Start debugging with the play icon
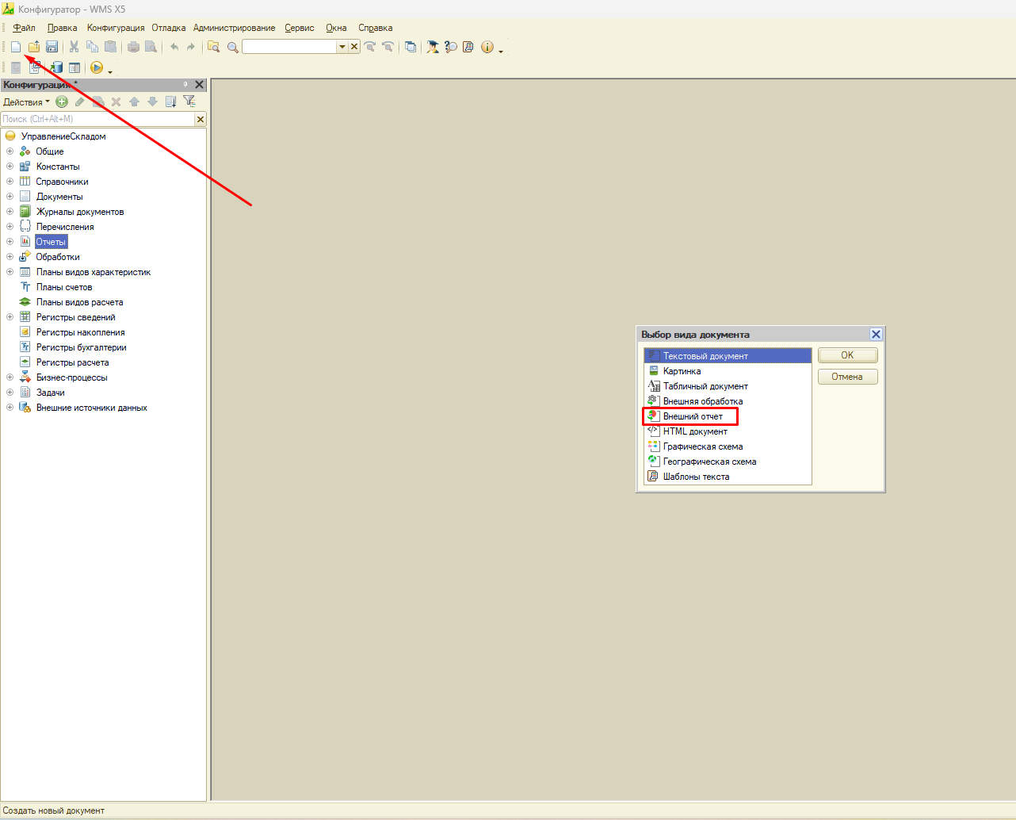Viewport: 1016px width, 820px height. pyautogui.click(x=97, y=67)
